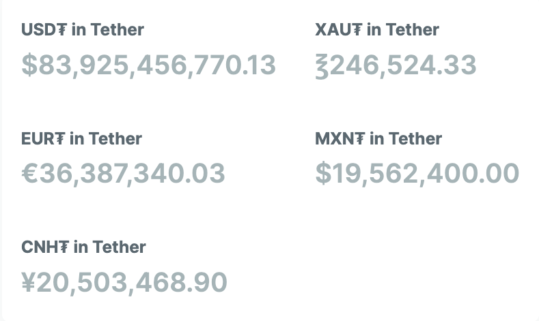Click the ₮ symbol in the USD₮ label
539x321 pixels.
[x=61, y=30]
